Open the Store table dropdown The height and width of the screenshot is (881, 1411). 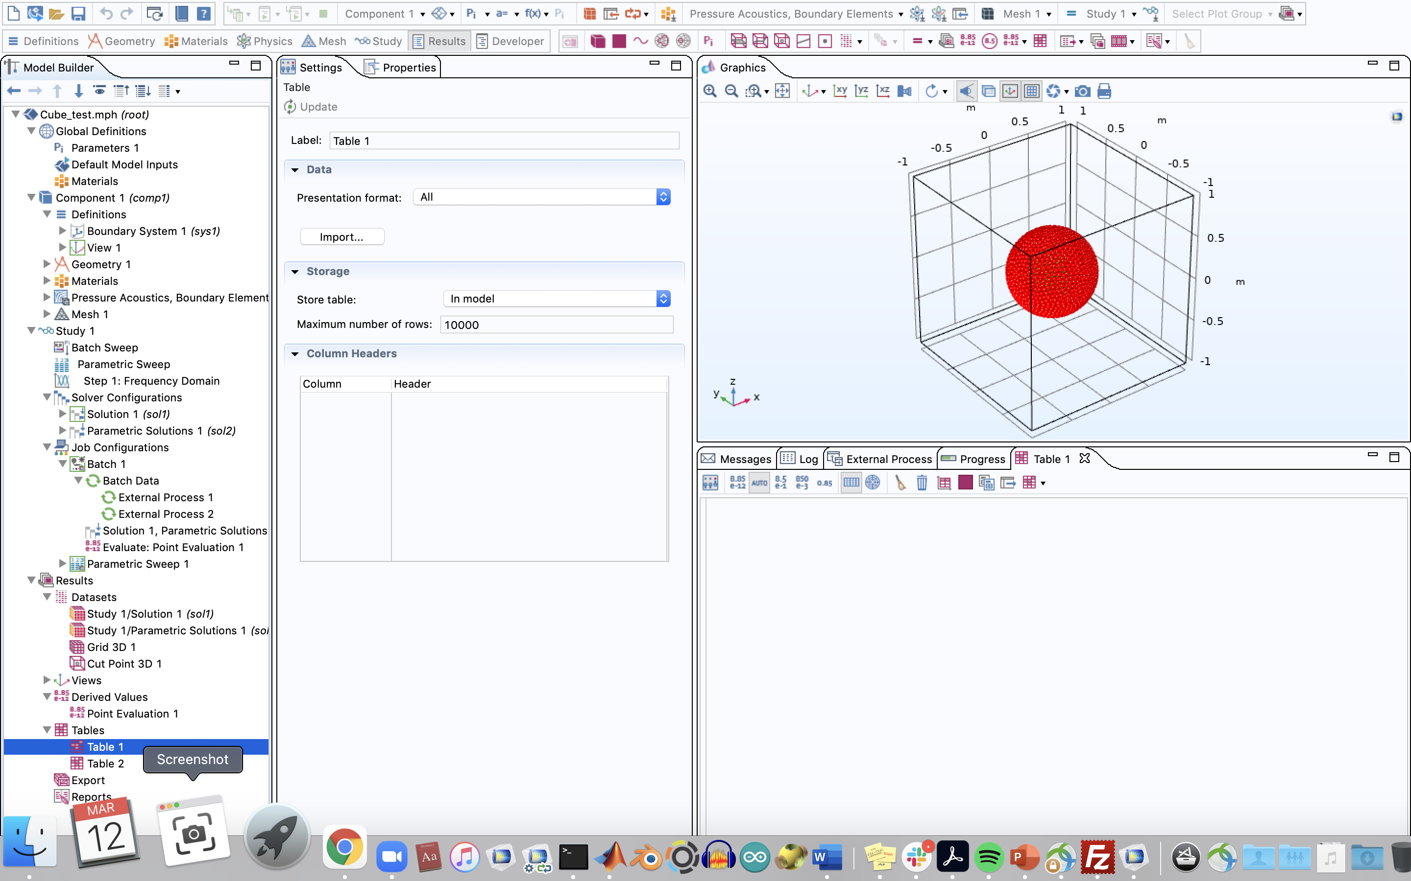click(663, 299)
